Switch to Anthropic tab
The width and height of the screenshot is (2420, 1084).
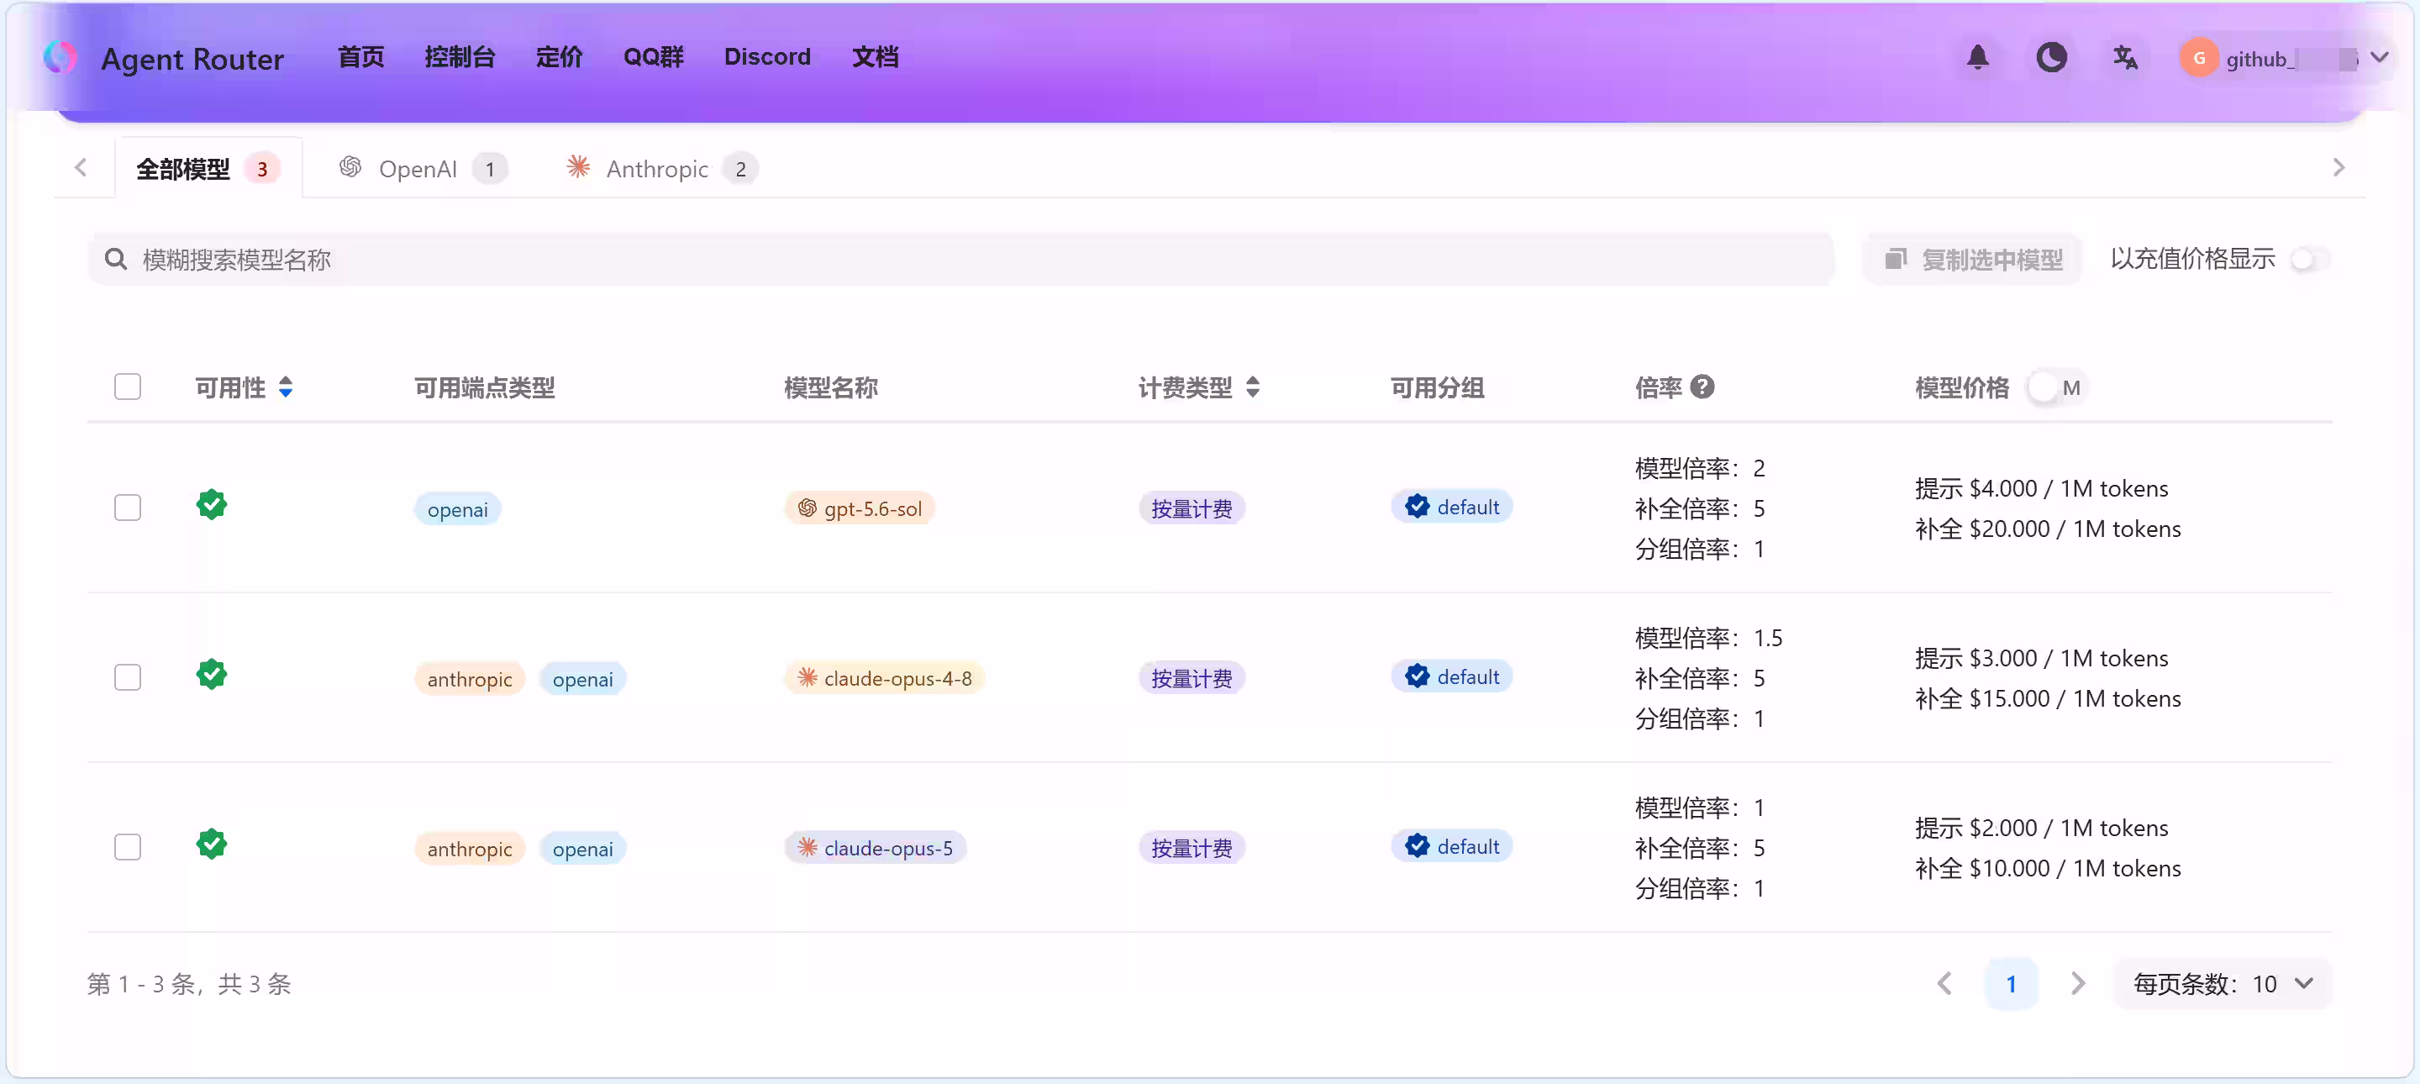click(662, 169)
